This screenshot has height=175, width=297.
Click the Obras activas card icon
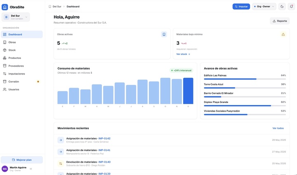[x=164, y=35]
